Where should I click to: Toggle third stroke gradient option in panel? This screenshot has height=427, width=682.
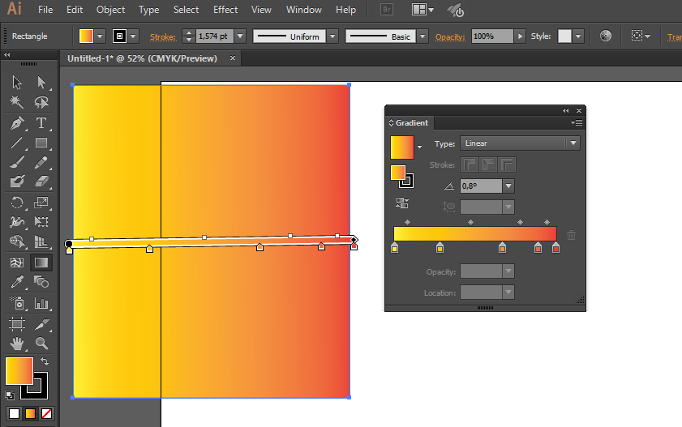(507, 164)
